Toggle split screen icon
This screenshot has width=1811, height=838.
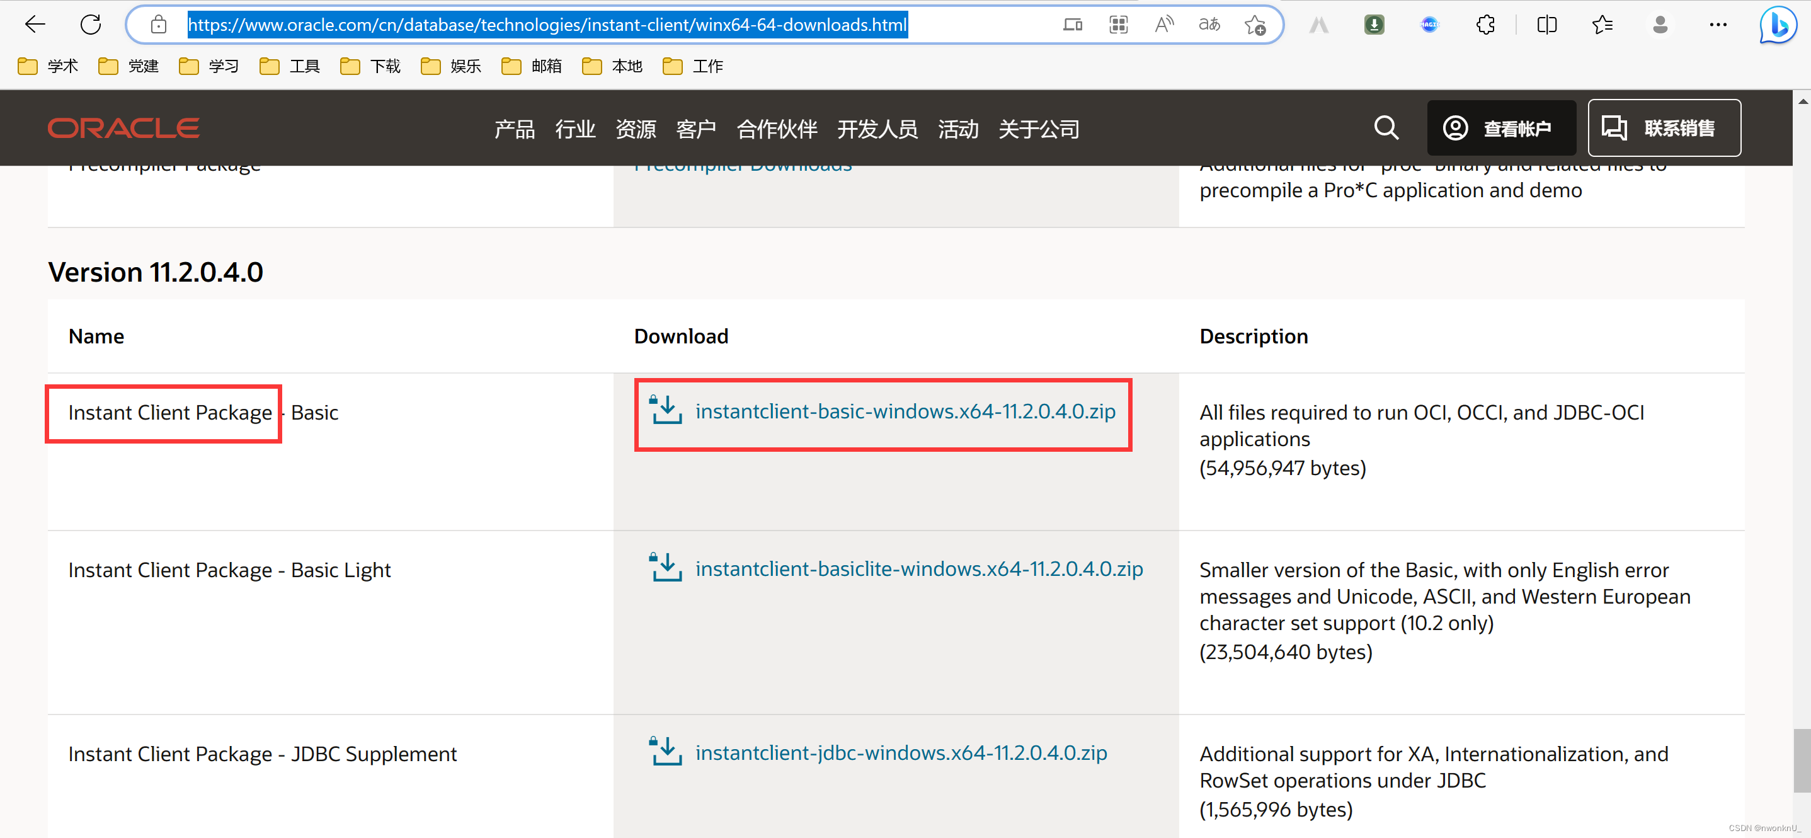click(x=1546, y=25)
